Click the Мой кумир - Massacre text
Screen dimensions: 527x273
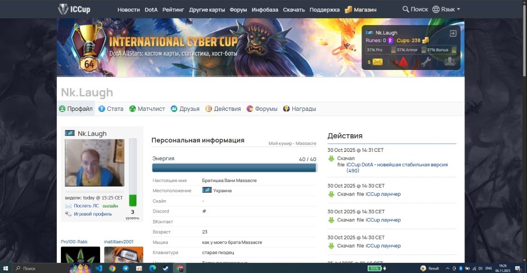click(292, 143)
